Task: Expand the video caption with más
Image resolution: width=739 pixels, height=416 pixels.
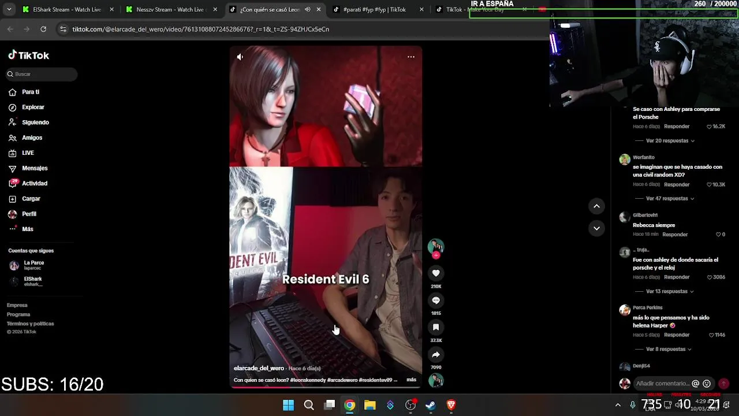Action: click(411, 380)
